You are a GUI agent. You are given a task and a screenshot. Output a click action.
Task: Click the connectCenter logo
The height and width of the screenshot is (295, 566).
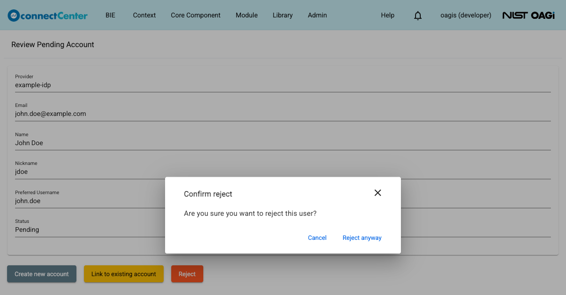coord(48,16)
